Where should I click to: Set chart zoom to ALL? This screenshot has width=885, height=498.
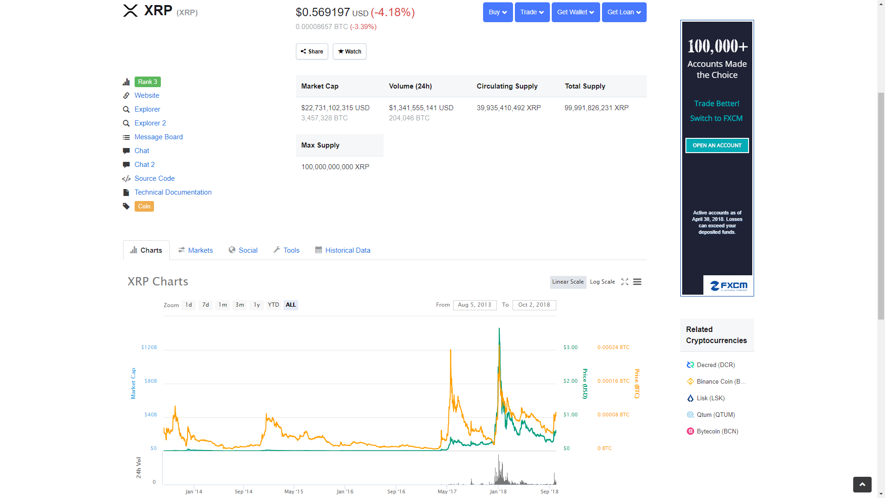coord(291,305)
